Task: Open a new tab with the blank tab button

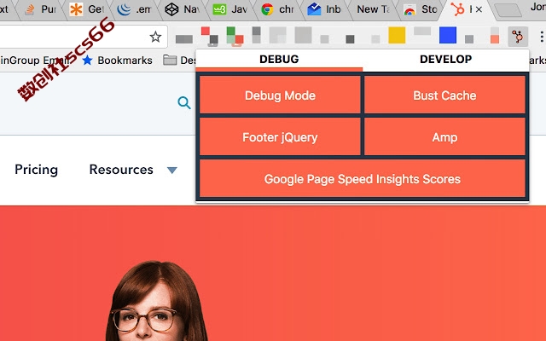Action: [508, 10]
